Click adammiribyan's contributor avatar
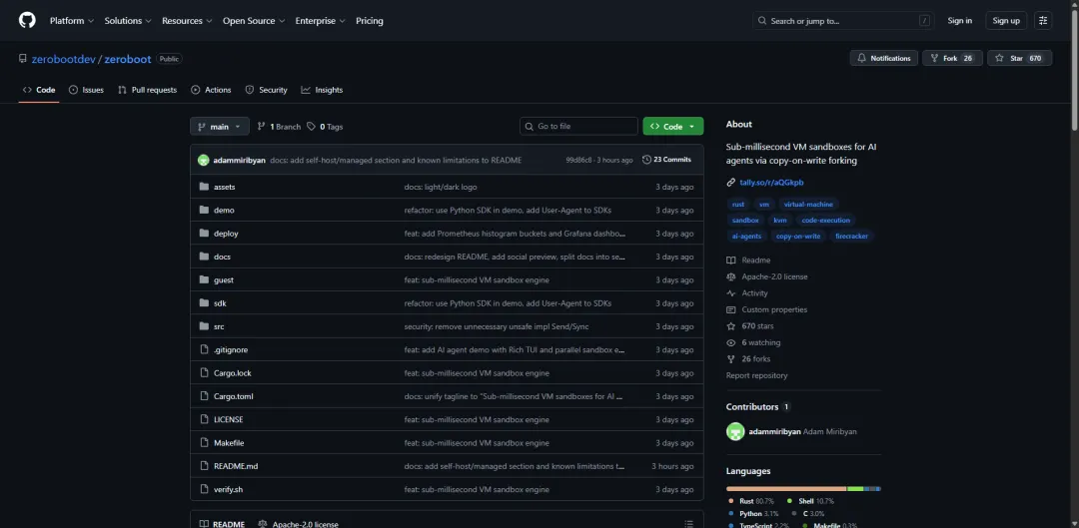The width and height of the screenshot is (1079, 528). pos(735,432)
